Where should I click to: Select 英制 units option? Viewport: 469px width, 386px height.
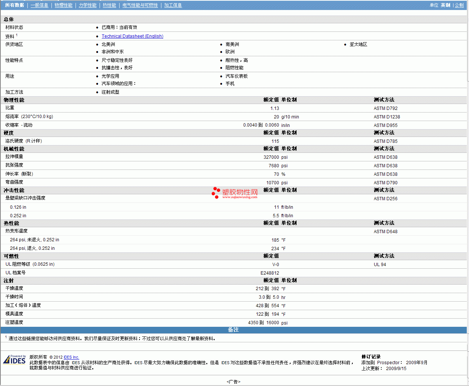[x=445, y=5]
